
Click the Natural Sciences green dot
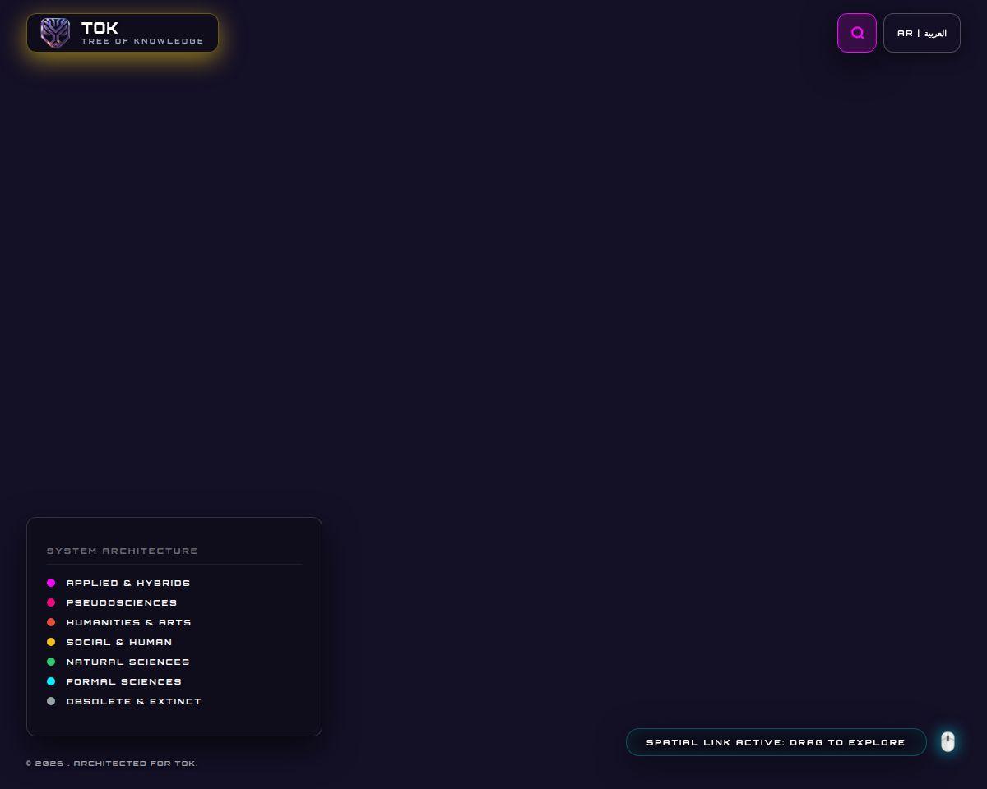coord(51,662)
